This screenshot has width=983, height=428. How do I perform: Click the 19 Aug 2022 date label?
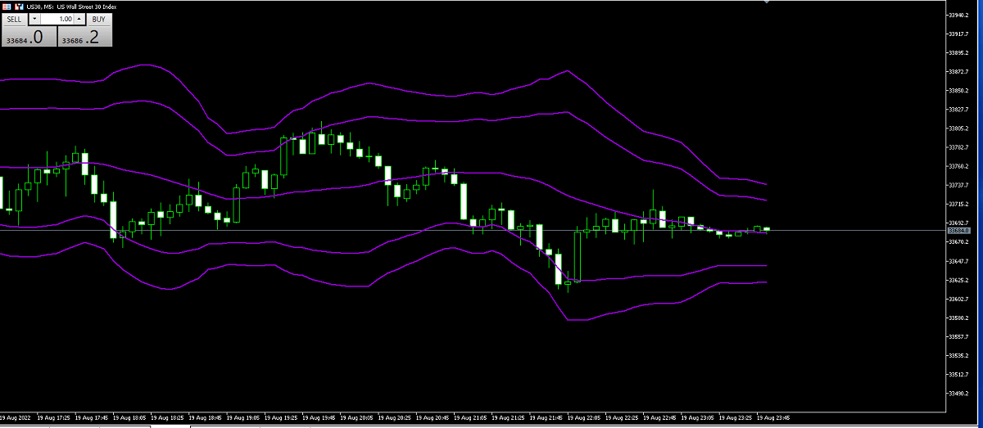pos(16,417)
